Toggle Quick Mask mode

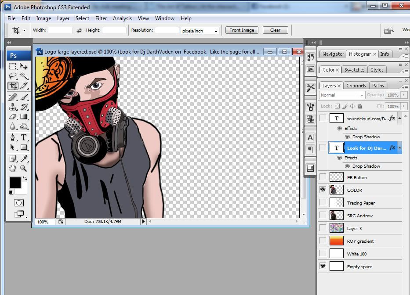pos(19,203)
